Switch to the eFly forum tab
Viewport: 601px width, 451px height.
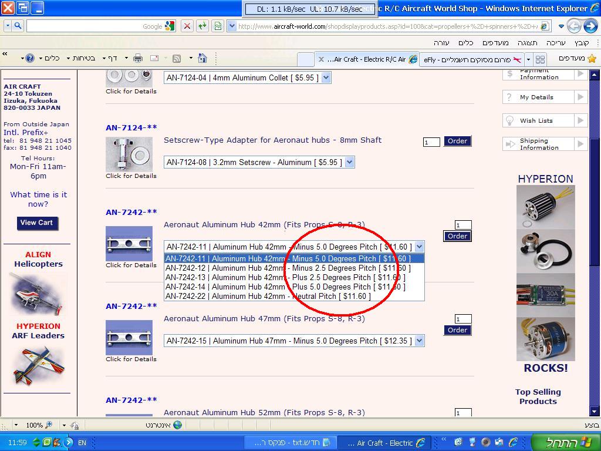click(x=472, y=59)
